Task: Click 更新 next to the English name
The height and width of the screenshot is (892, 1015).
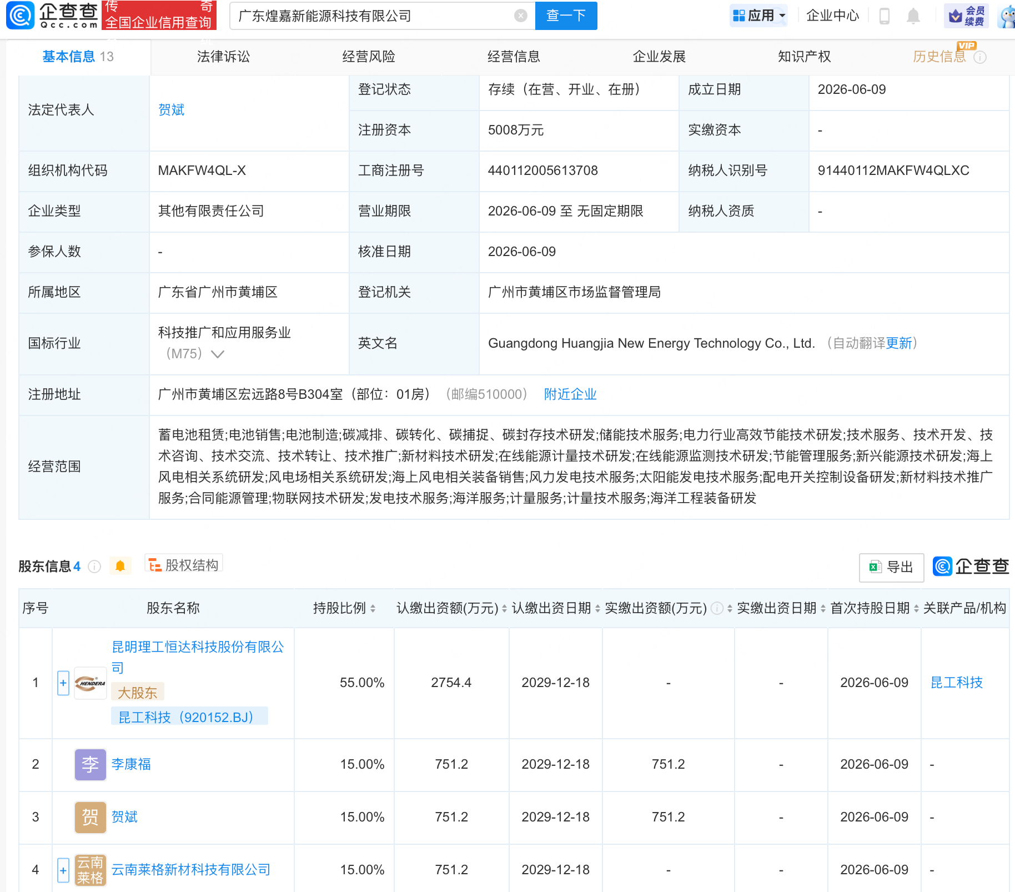Action: pos(899,343)
